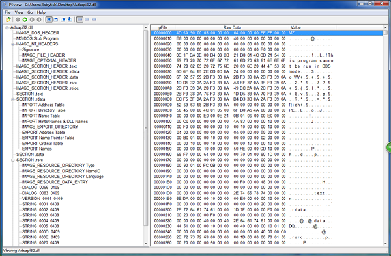The width and height of the screenshot is (391, 256).
Task: Select IMAGE_SECTION_HEADER .text
Action: (46, 66)
